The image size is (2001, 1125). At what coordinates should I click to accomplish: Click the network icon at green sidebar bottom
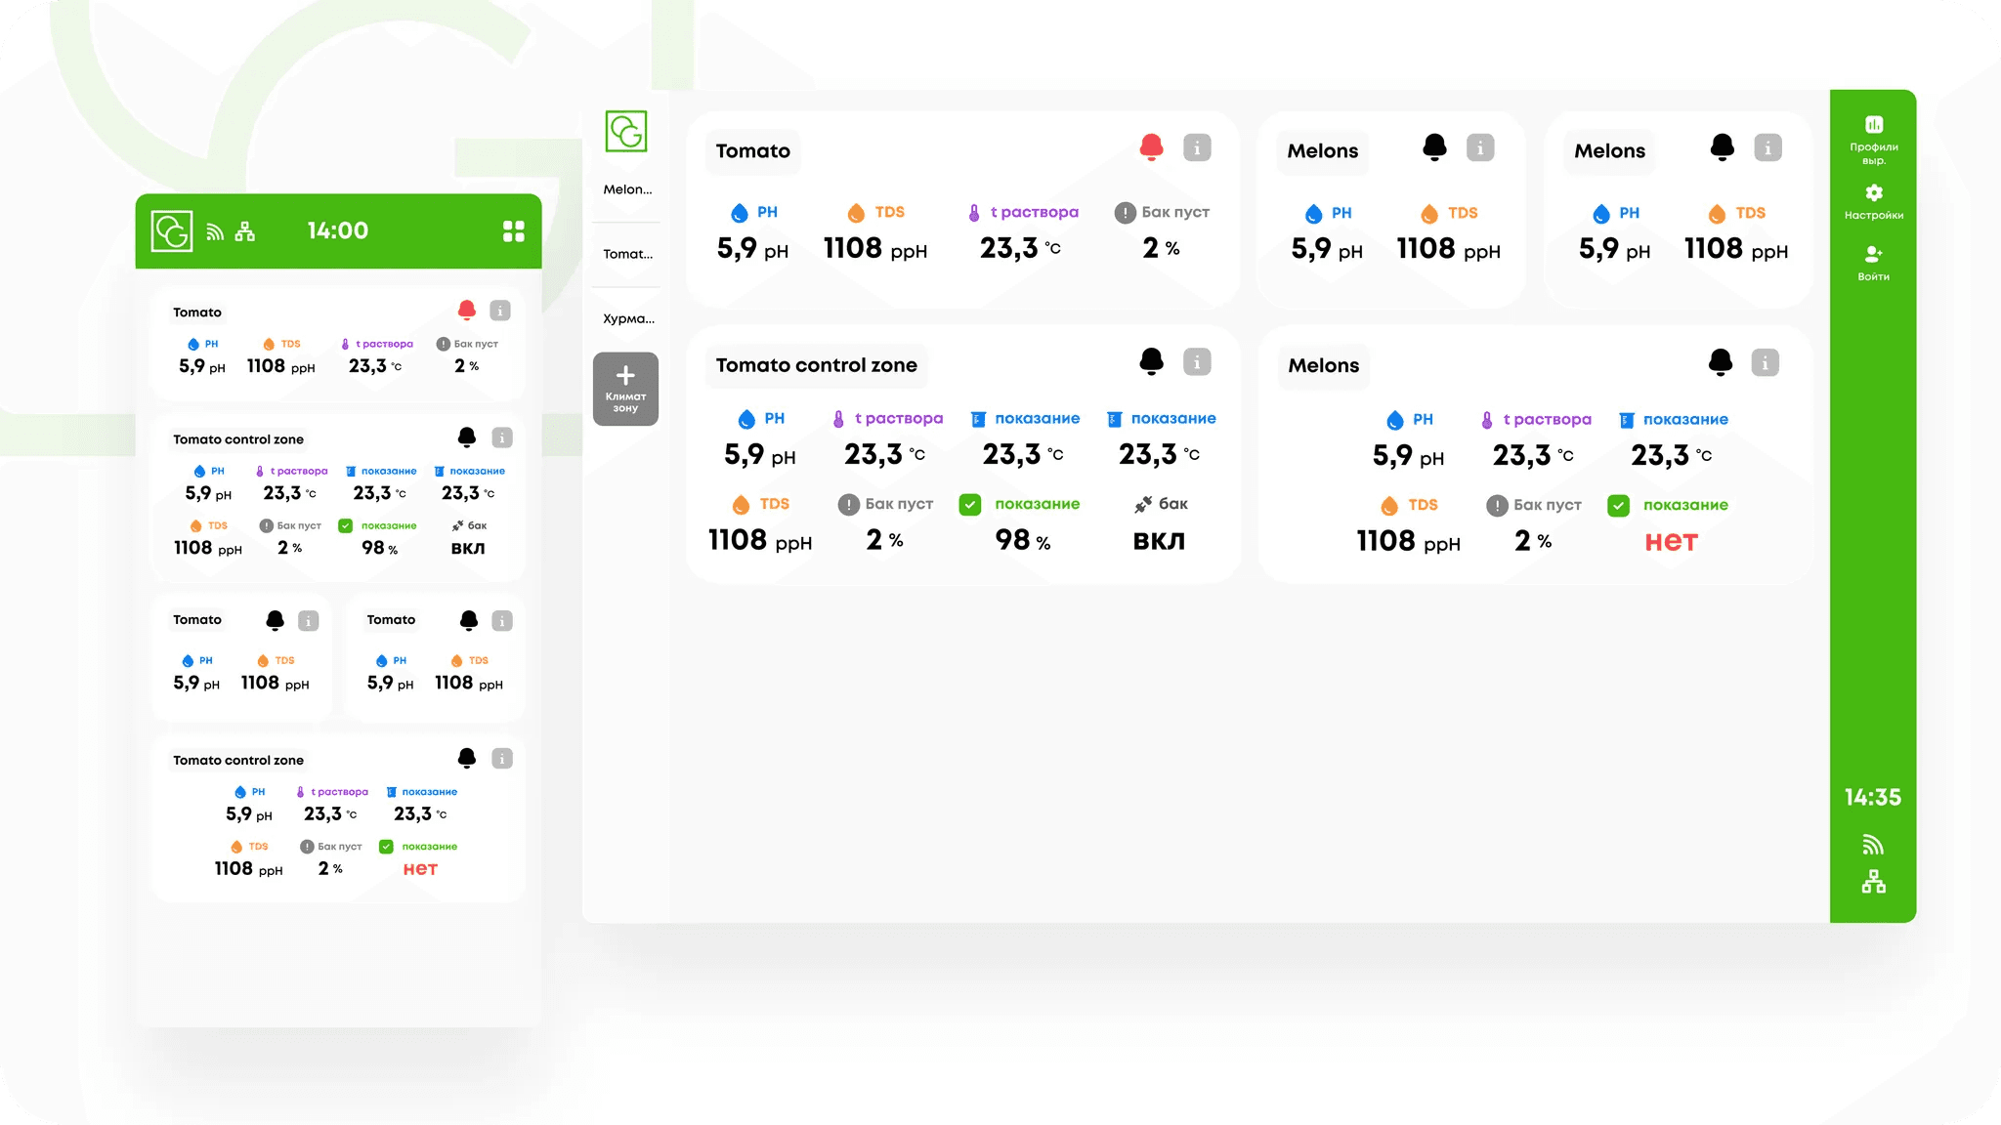1873,882
